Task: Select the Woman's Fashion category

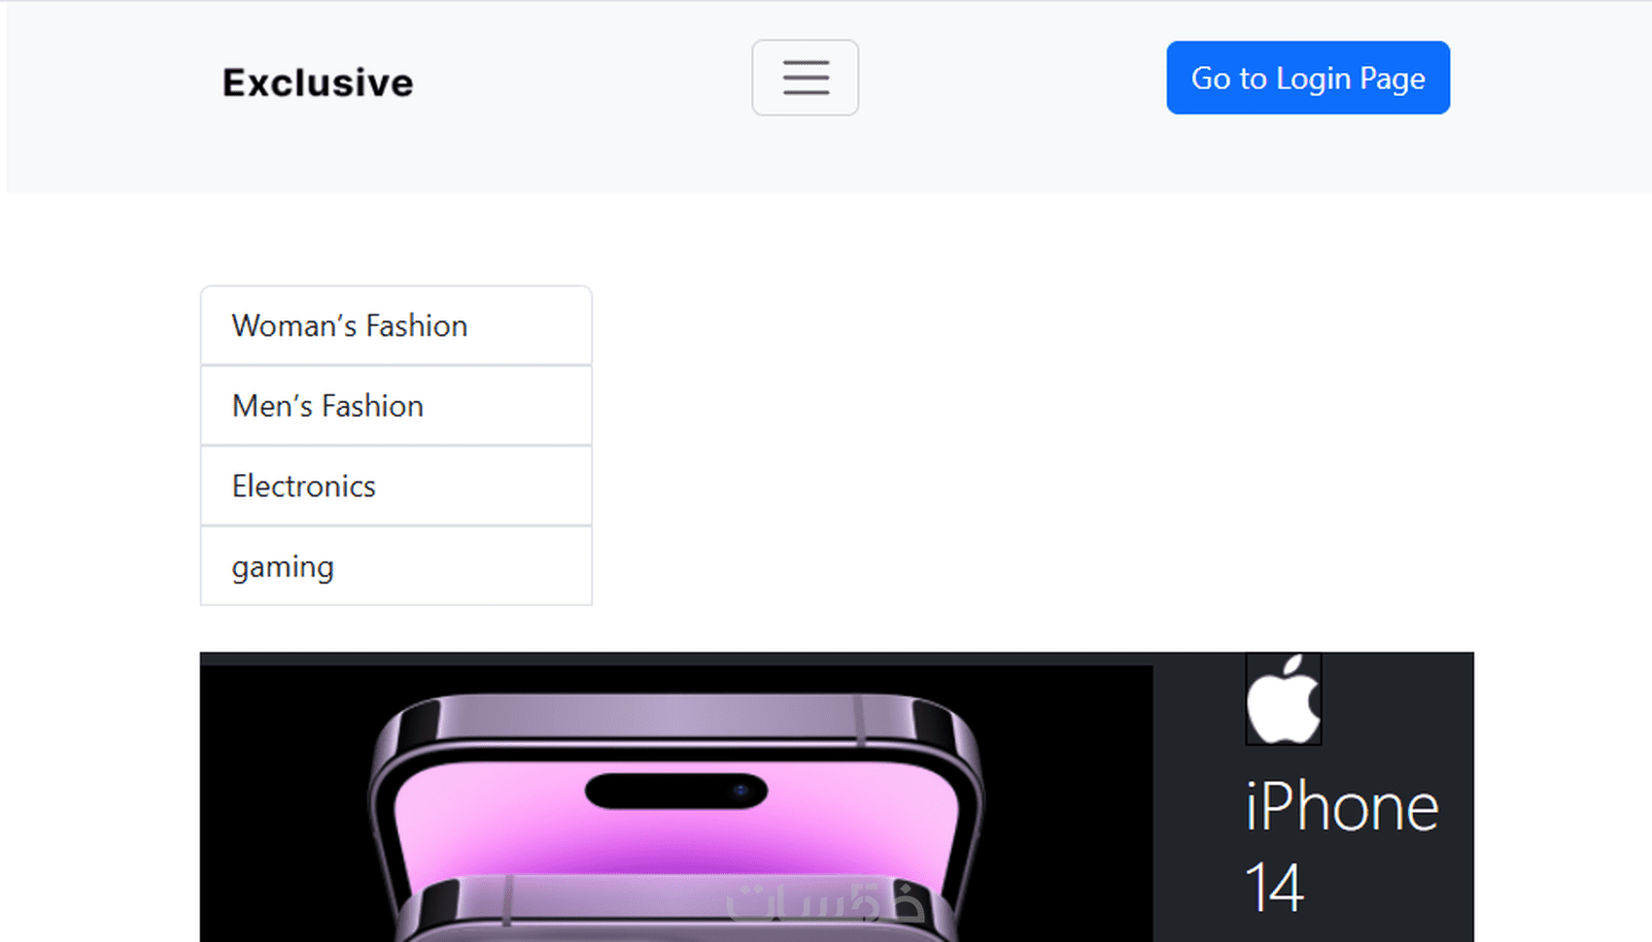Action: click(396, 326)
